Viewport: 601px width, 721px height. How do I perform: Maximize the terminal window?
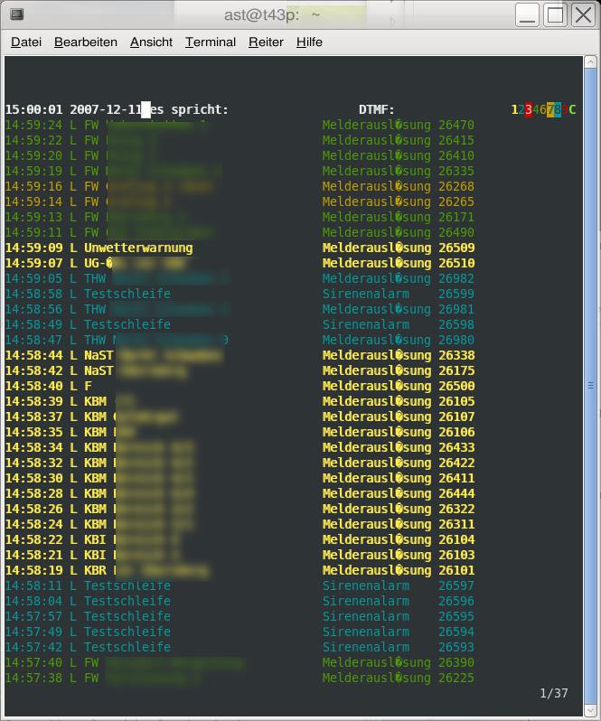[556, 14]
